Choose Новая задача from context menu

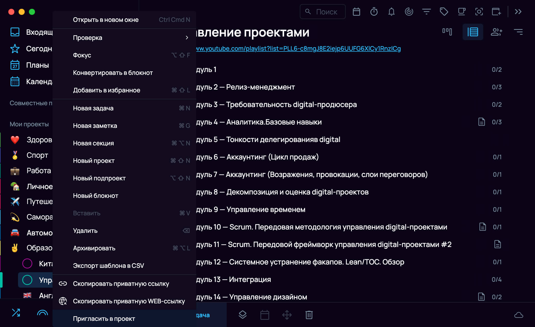[x=93, y=108]
